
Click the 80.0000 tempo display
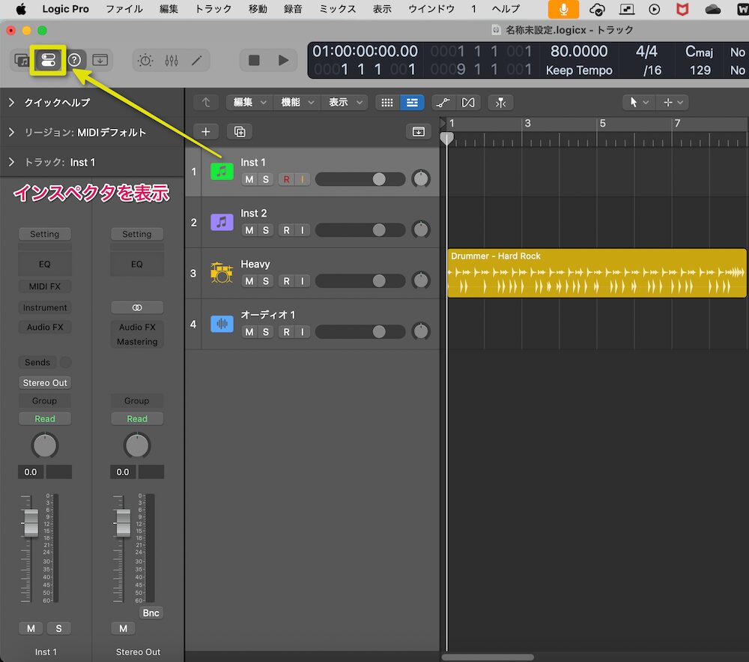click(x=579, y=51)
